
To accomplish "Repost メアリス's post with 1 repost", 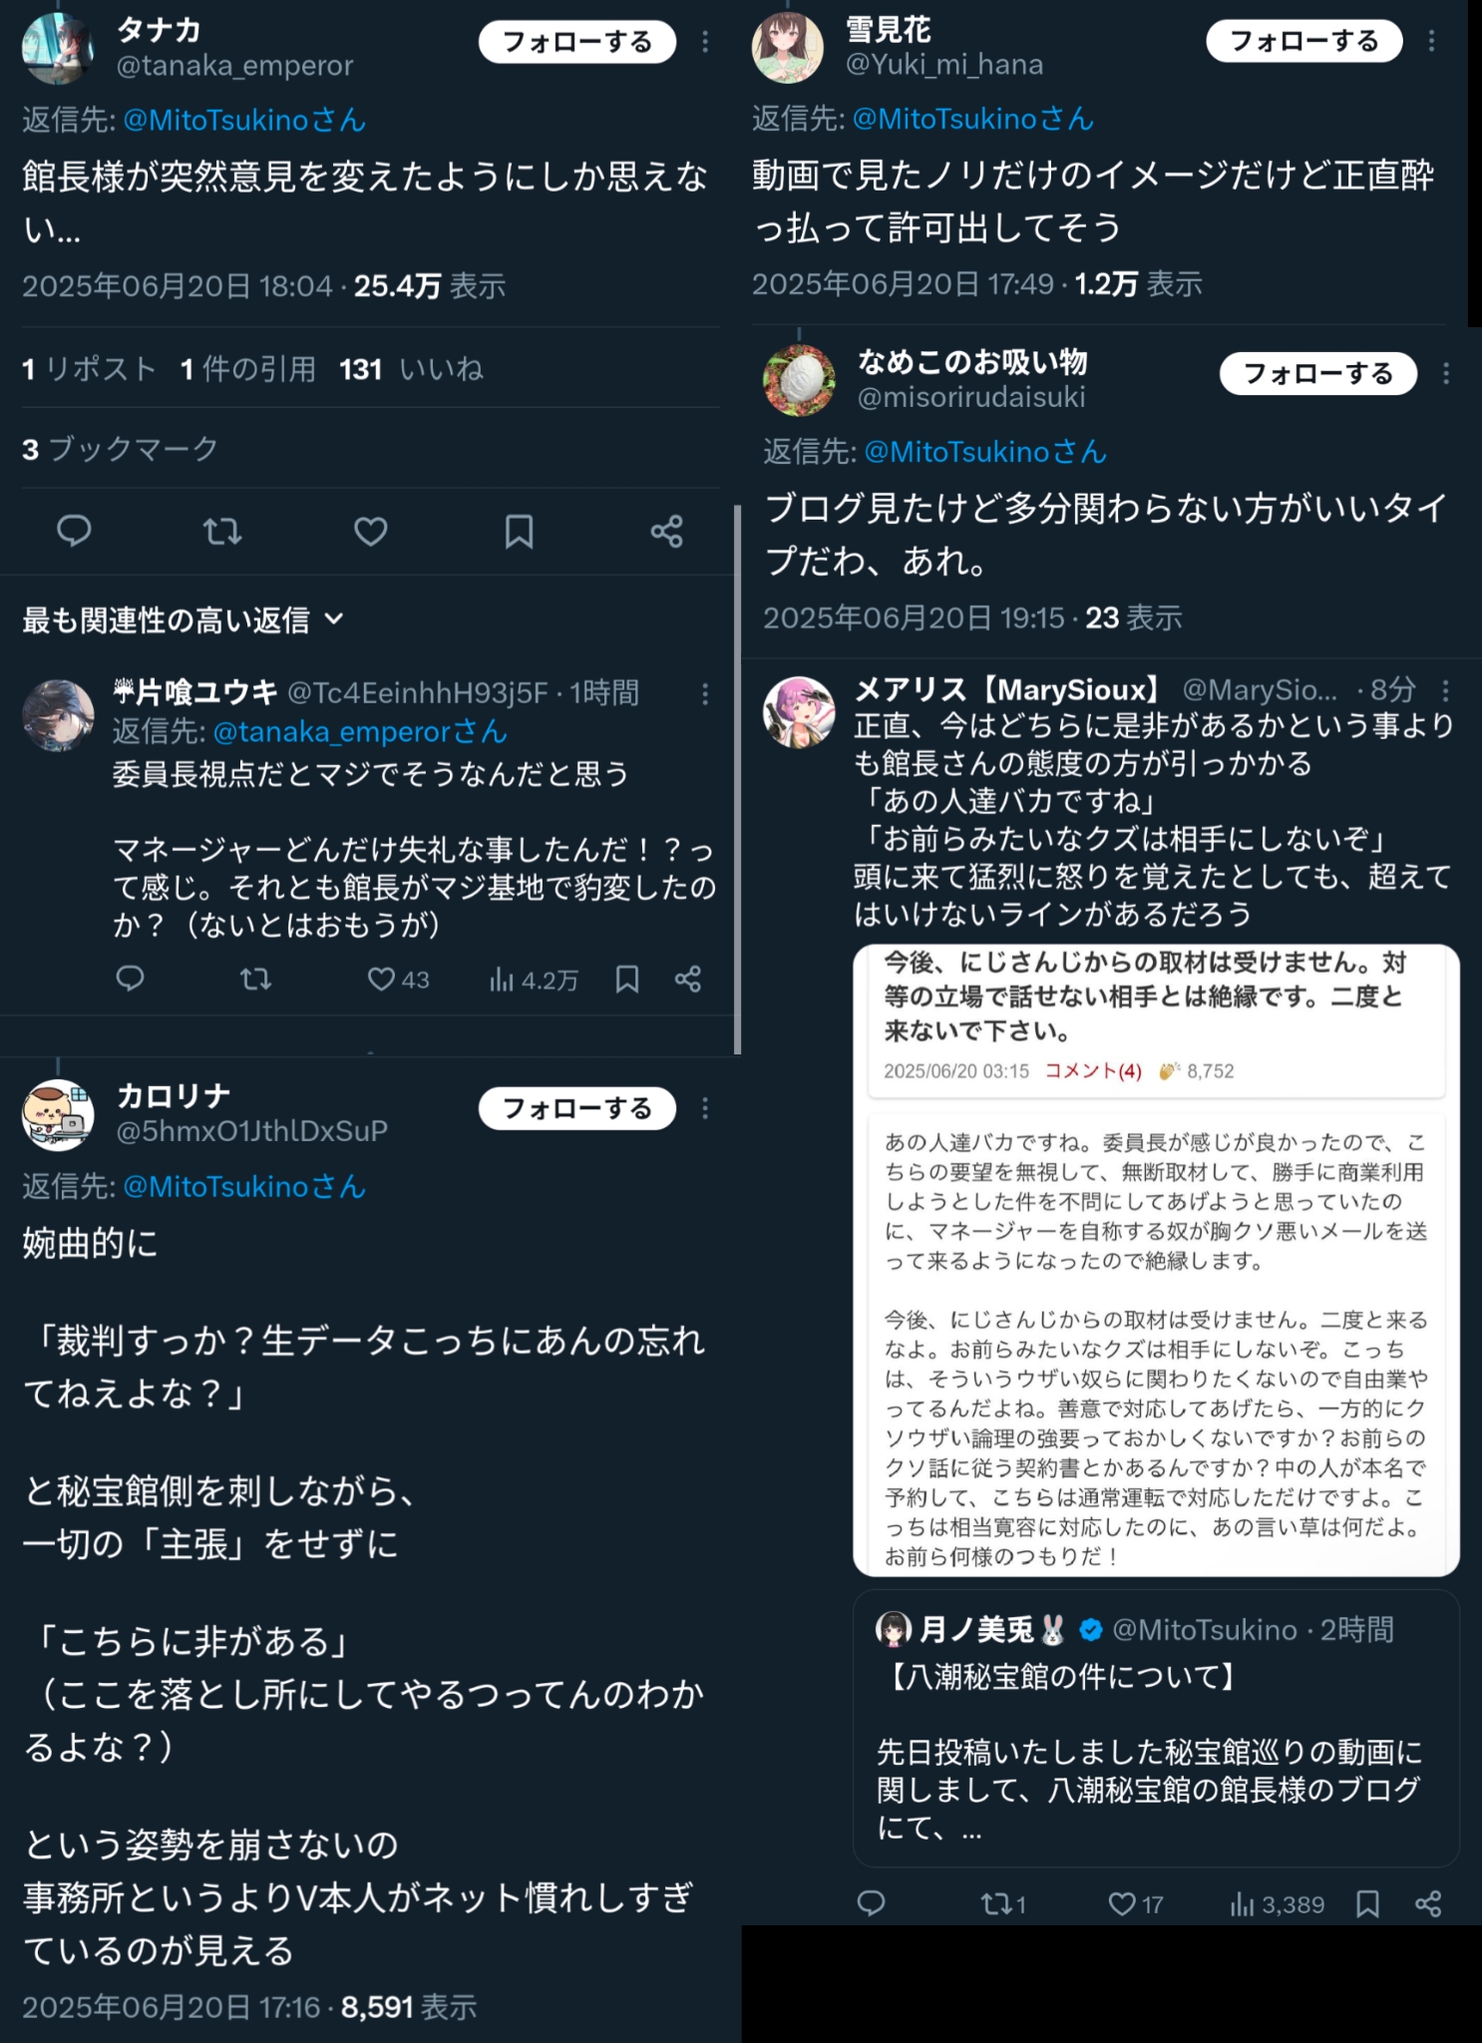I will click(x=1003, y=1904).
